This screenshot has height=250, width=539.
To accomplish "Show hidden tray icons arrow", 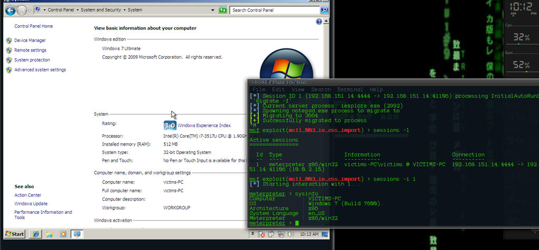I will (253, 234).
